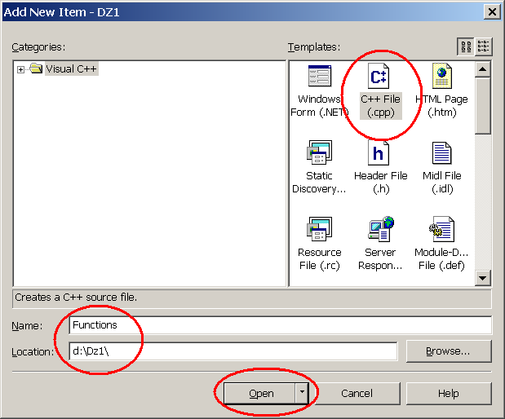Screen dimensions: 505x419
Task: Switch templates to small icons list view
Action: coord(483,46)
